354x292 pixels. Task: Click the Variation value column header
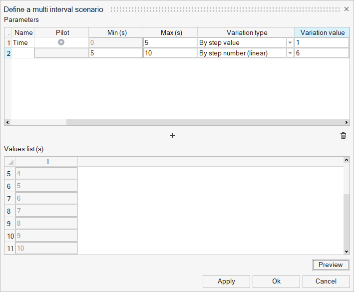[322, 32]
